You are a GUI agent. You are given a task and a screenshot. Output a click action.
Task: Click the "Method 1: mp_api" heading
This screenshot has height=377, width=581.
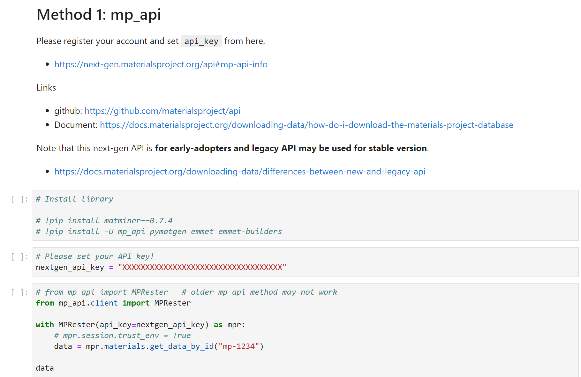[99, 15]
